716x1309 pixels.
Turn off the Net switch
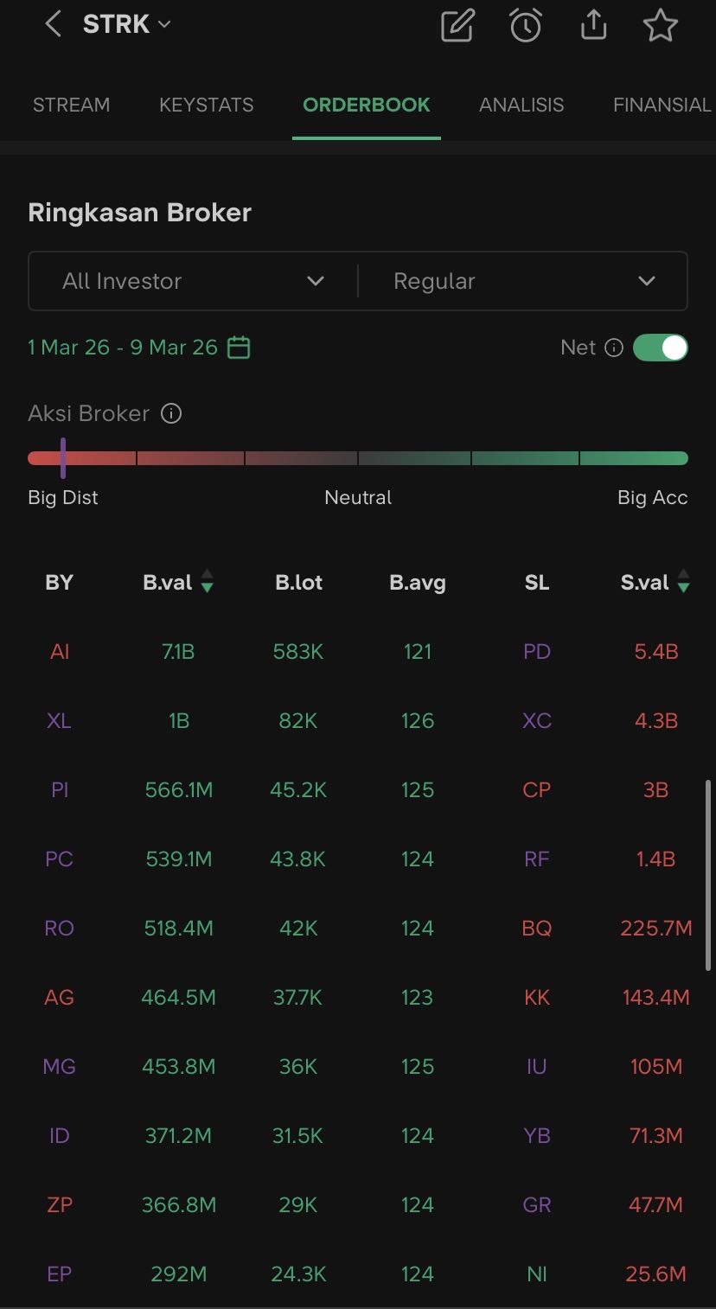661,348
